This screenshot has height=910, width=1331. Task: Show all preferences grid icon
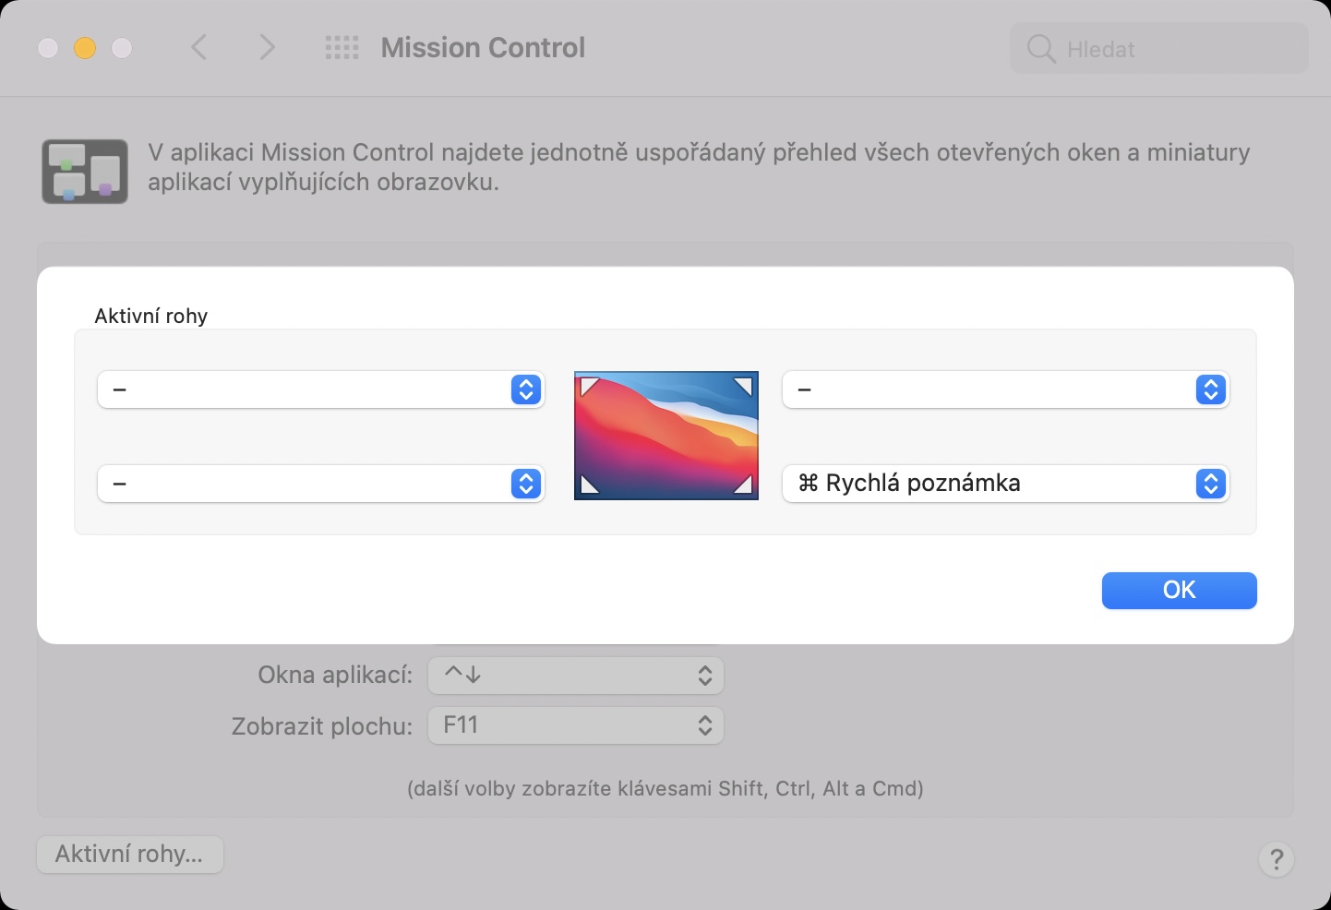(342, 48)
